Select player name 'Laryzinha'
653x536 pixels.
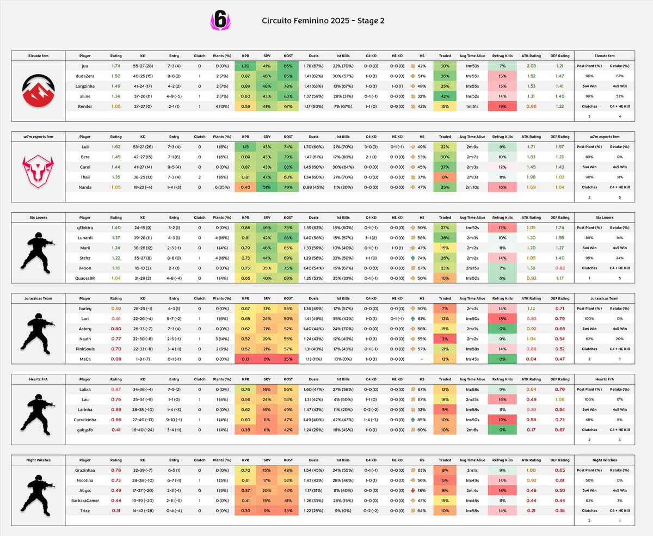84,85
